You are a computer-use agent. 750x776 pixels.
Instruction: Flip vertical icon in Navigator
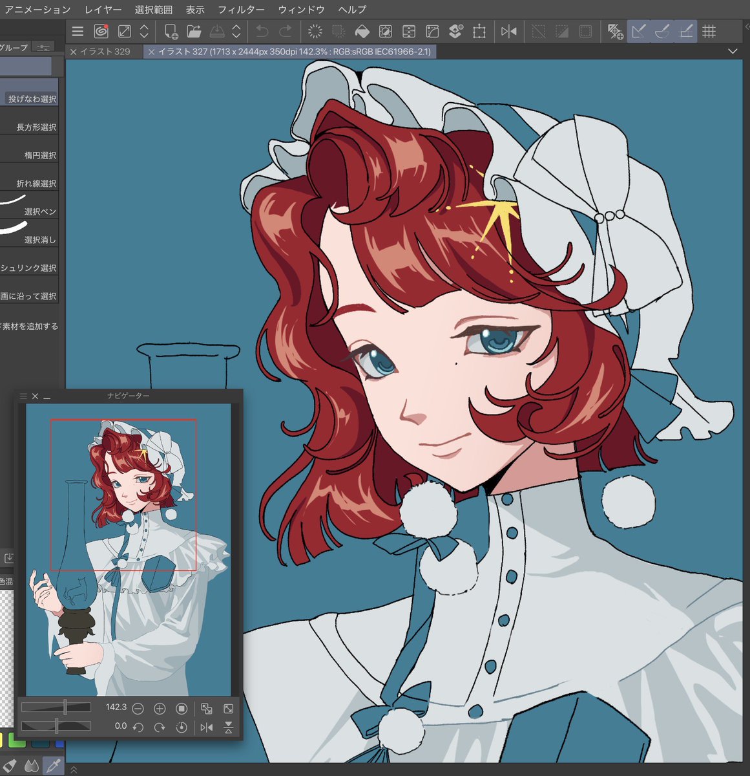coord(228,727)
